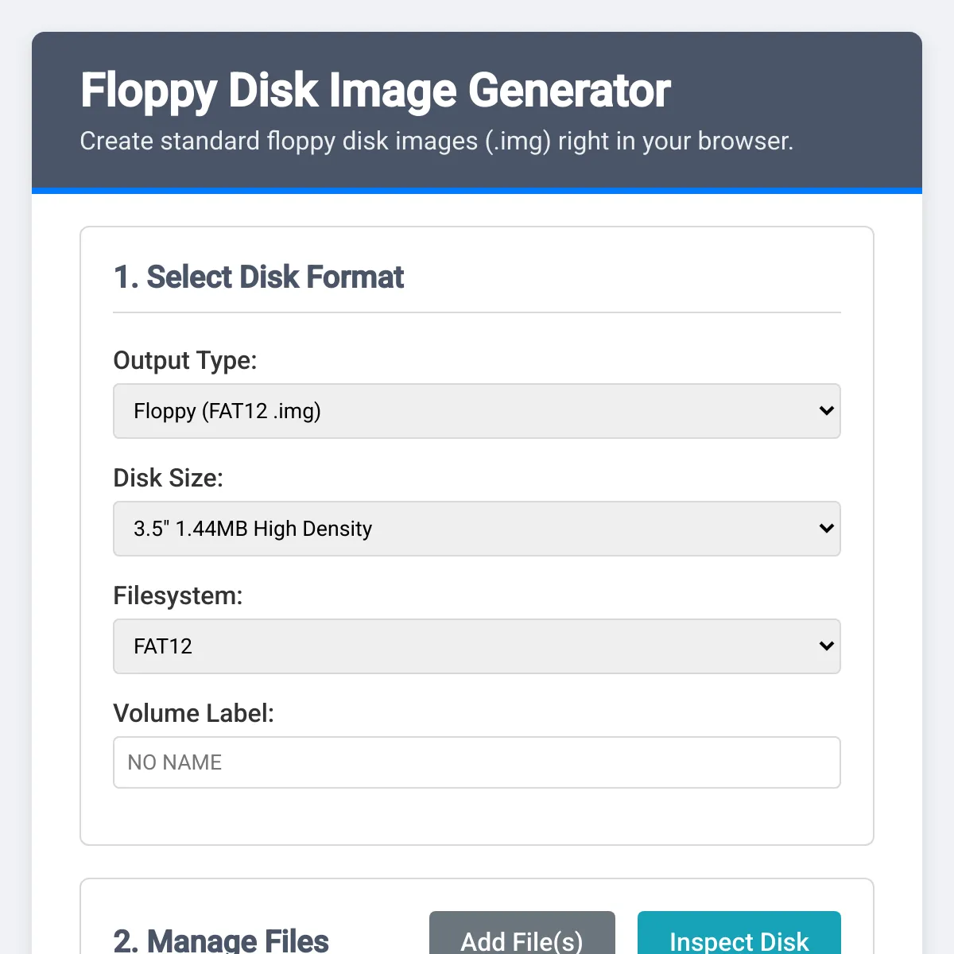Open the Output Type dropdown

tap(477, 411)
